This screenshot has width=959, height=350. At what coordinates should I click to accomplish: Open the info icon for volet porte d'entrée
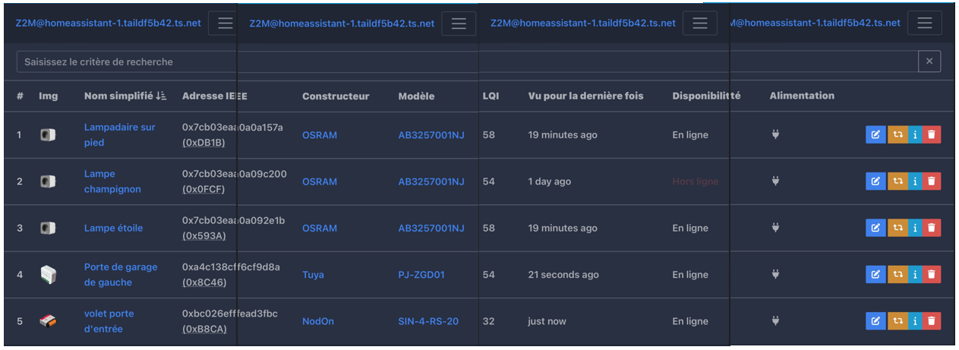tap(915, 321)
